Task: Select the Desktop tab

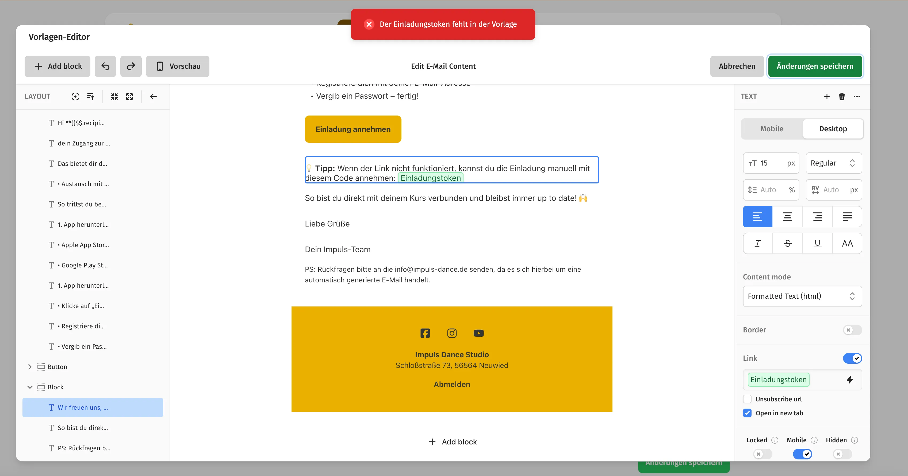Action: tap(833, 129)
